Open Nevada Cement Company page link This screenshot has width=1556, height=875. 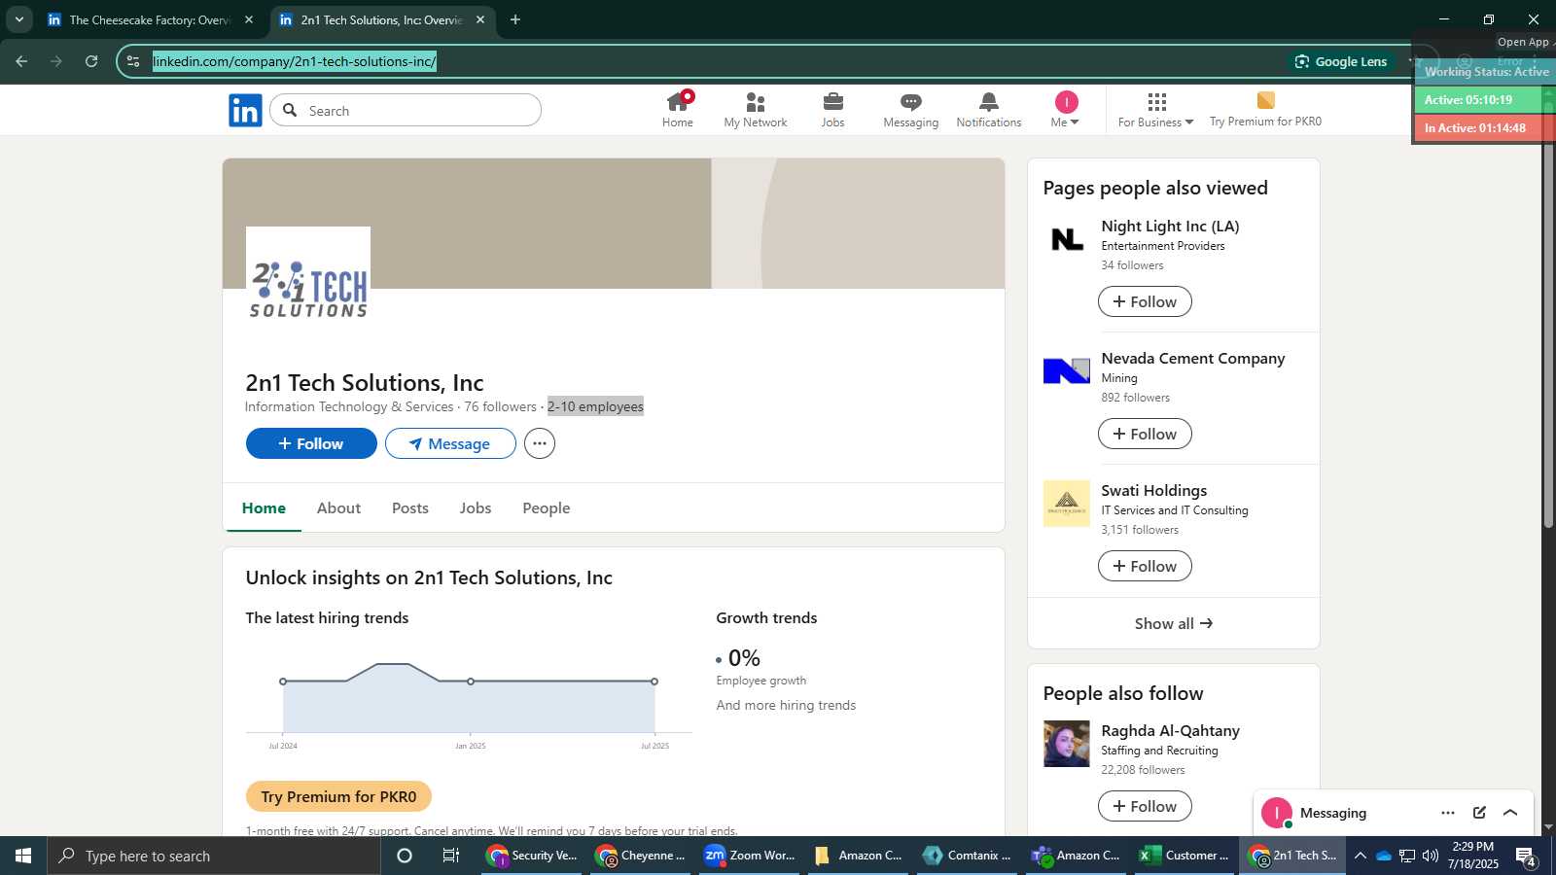[x=1193, y=358]
